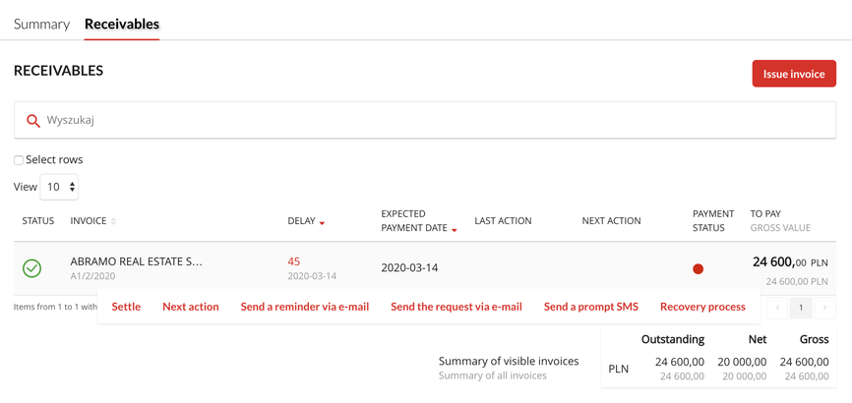Click the search magnifier icon
The width and height of the screenshot is (852, 403).
click(x=33, y=121)
